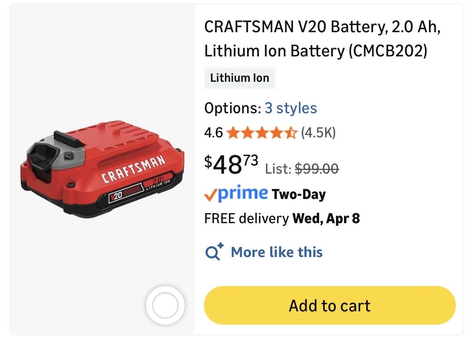Viewport: 474px width, 338px height.
Task: Click the blue prime logo text
Action: tap(243, 193)
